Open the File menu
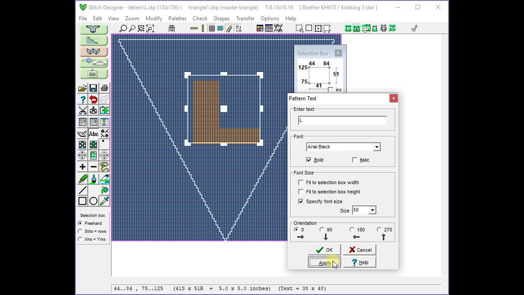The width and height of the screenshot is (524, 295). pyautogui.click(x=83, y=18)
